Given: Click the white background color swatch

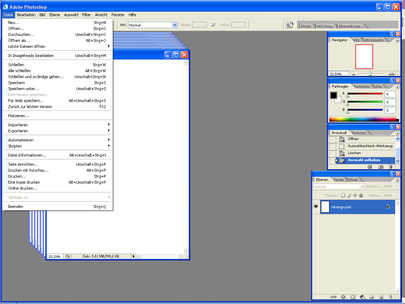Looking at the screenshot, I should (x=339, y=101).
